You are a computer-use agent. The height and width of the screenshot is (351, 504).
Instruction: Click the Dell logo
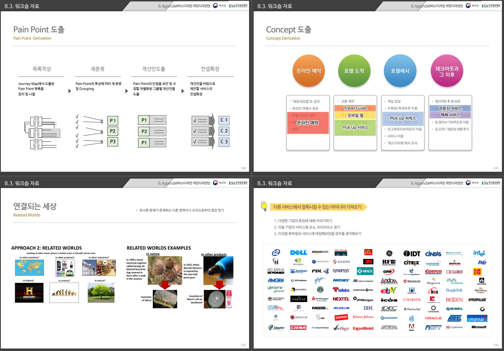point(298,253)
